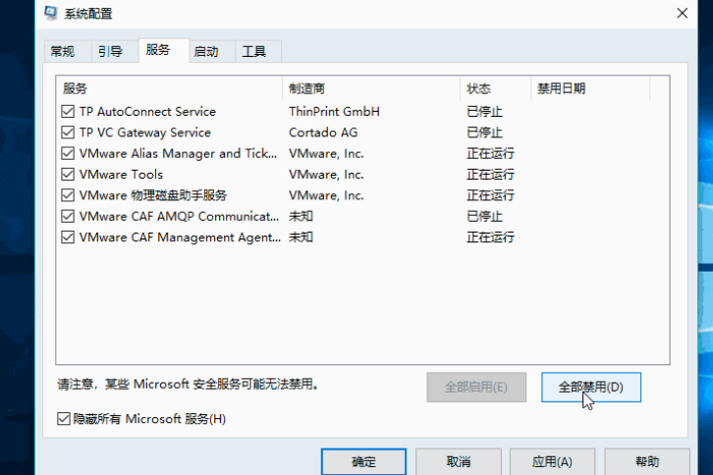Viewport: 713px width, 475px height.
Task: Click the System Configuration title bar icon
Action: pos(51,14)
